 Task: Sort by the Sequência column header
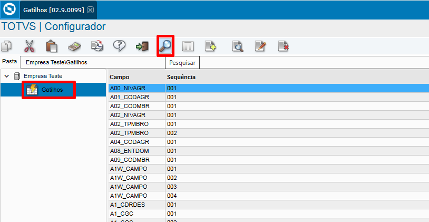click(x=181, y=77)
